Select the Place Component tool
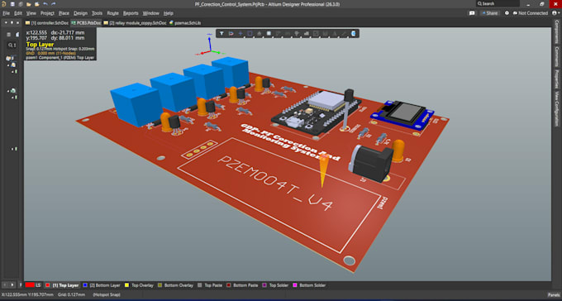Screen dimensions: 562x301 tap(269, 33)
